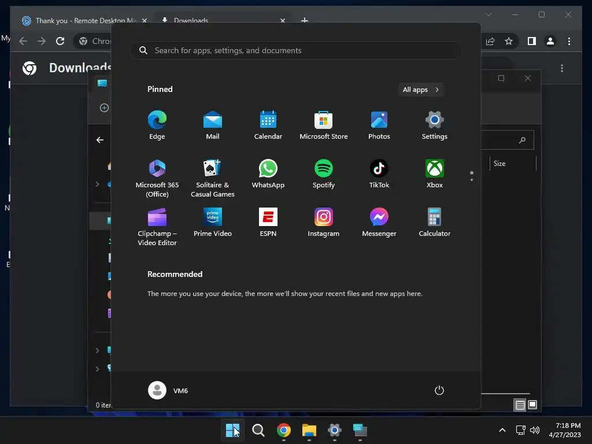Viewport: 592px width, 444px height.
Task: Open the VM6 user account menu
Action: pyautogui.click(x=168, y=390)
